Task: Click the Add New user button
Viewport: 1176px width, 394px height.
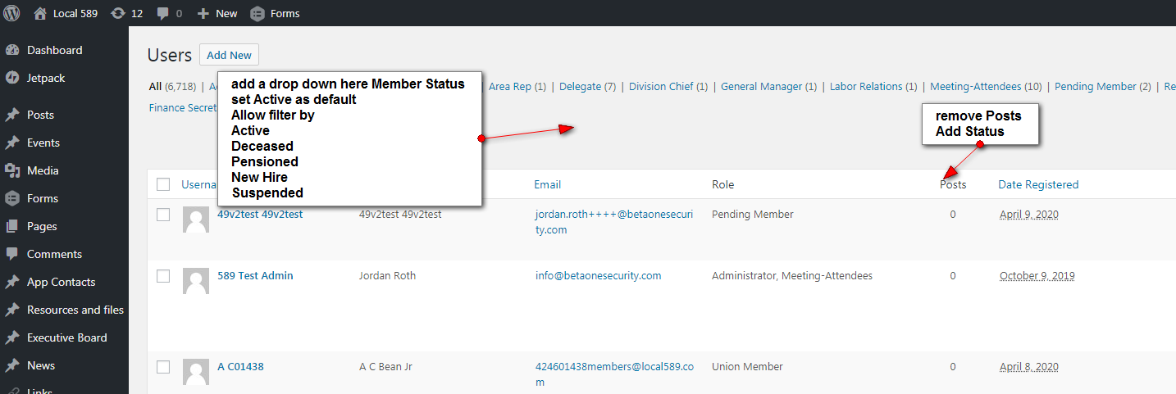Action: click(229, 55)
